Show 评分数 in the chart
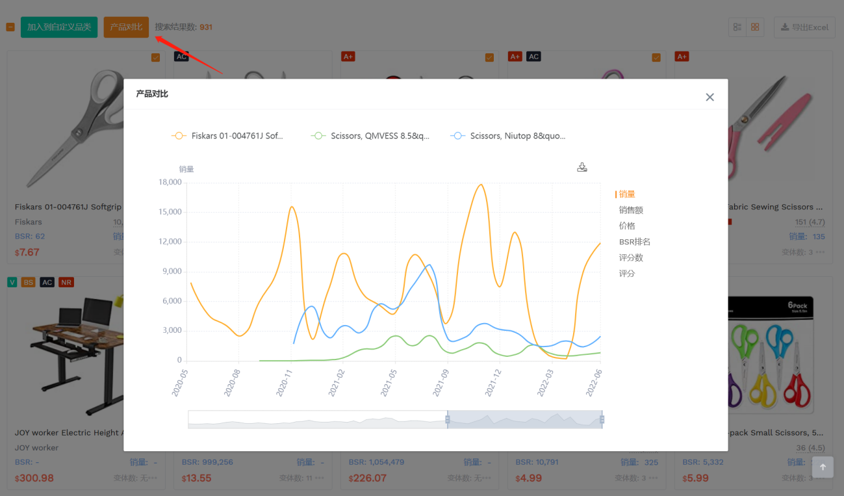Viewport: 844px width, 496px height. [x=631, y=257]
